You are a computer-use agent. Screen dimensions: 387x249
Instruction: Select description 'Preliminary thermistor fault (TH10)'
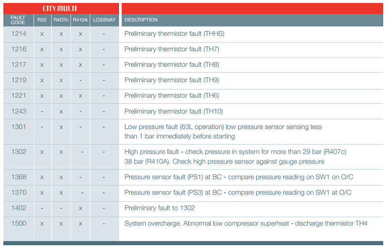point(174,112)
